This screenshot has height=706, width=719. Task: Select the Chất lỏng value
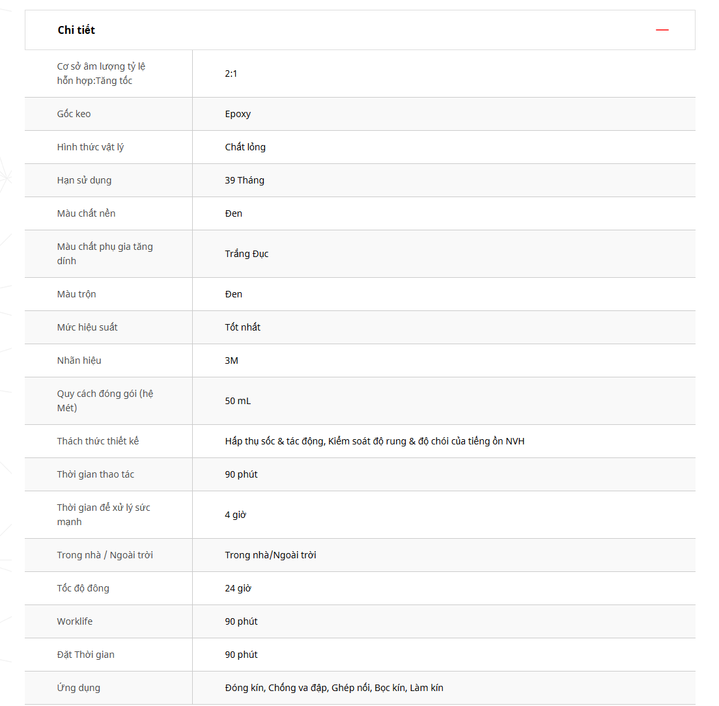(x=246, y=147)
